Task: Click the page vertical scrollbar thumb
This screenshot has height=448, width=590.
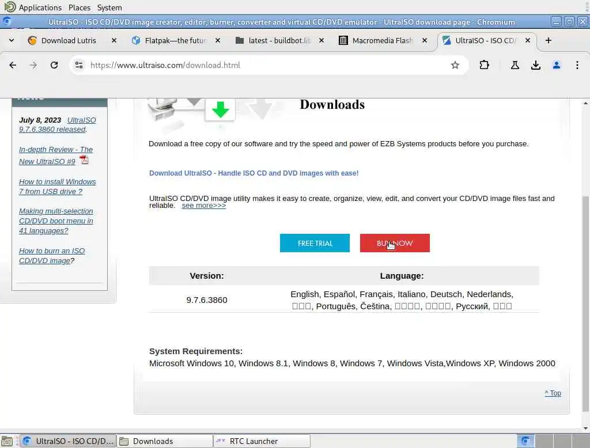Action: tap(585, 303)
